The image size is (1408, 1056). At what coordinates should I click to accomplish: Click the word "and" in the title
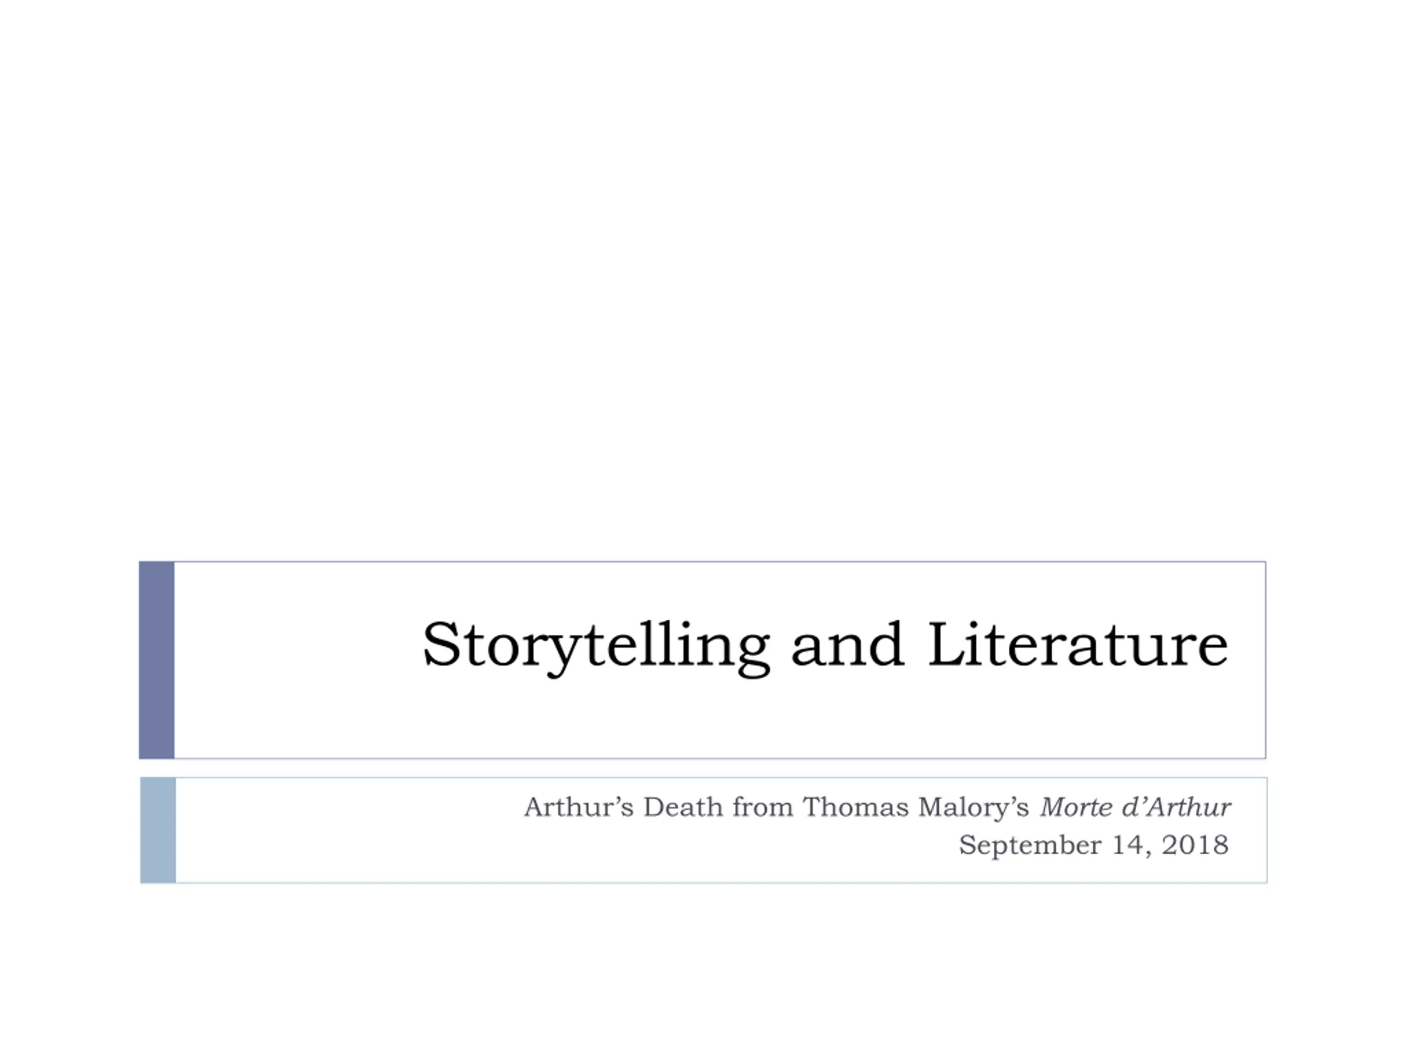(x=847, y=644)
